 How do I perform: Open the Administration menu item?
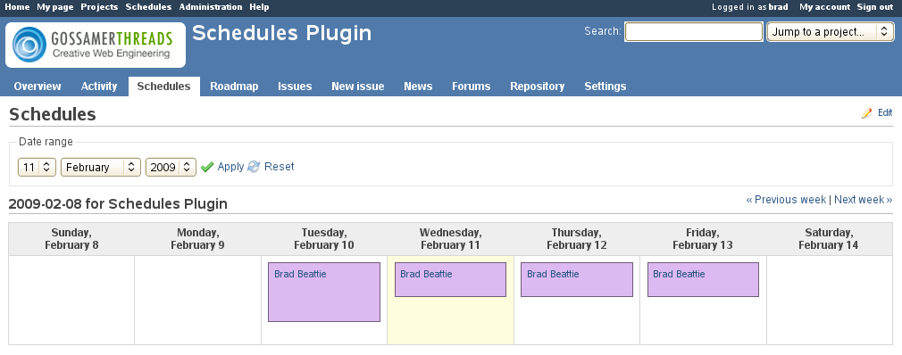[211, 7]
